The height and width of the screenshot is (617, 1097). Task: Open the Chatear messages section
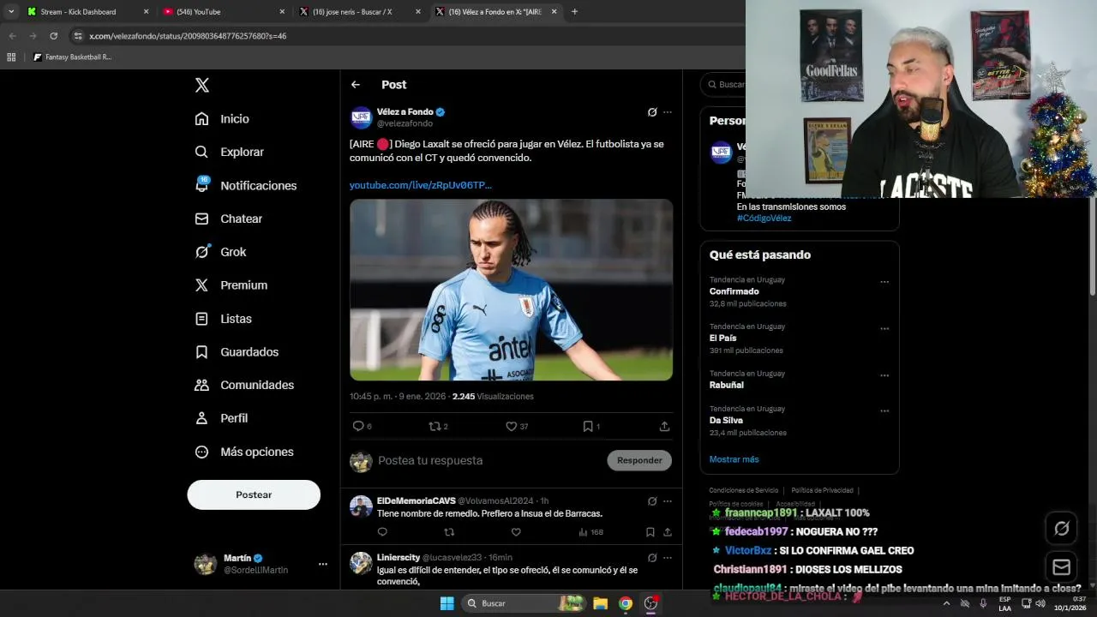228,219
